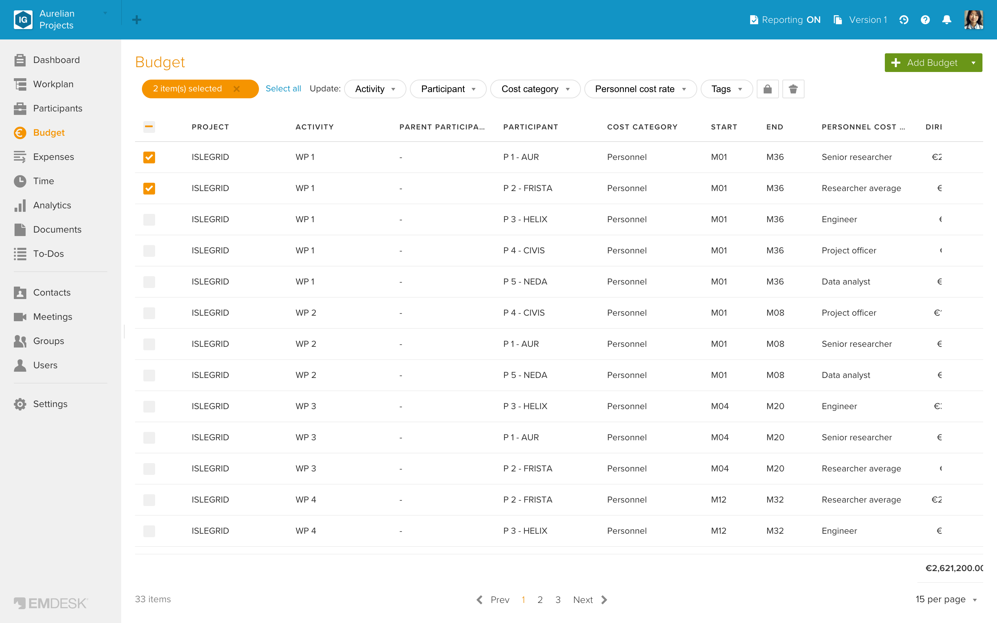Open the Users icon in sidebar
The image size is (997, 623).
pos(20,365)
